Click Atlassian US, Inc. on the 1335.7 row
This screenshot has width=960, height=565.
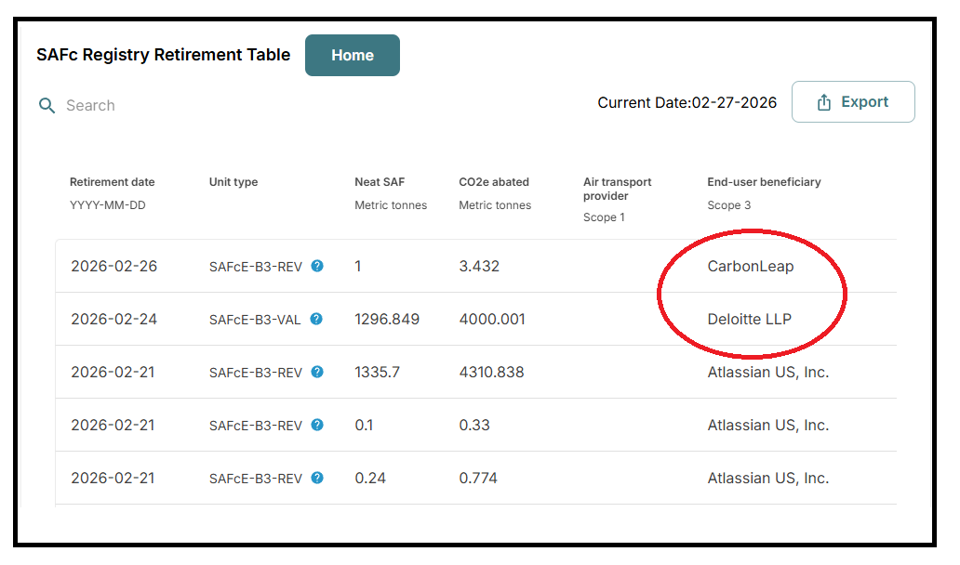[768, 372]
